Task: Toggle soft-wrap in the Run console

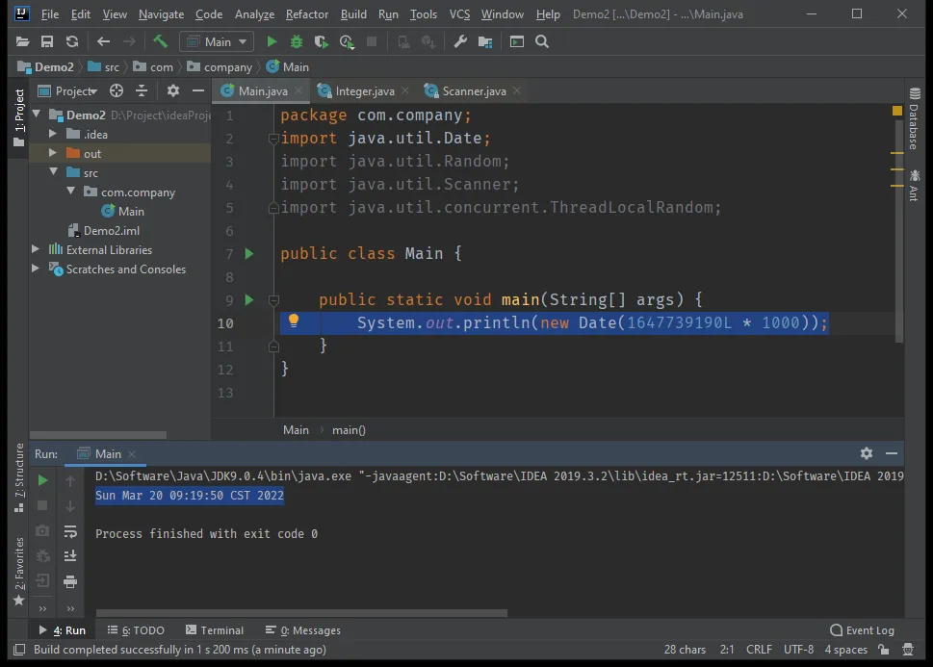Action: [x=70, y=531]
